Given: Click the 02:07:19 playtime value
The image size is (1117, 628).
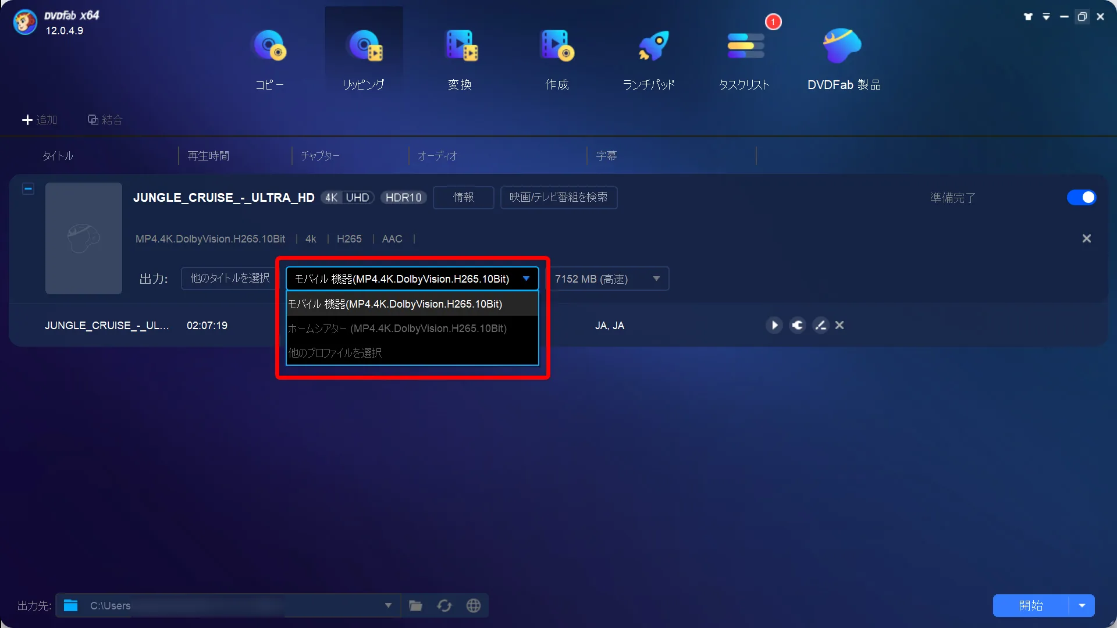Looking at the screenshot, I should [x=207, y=326].
